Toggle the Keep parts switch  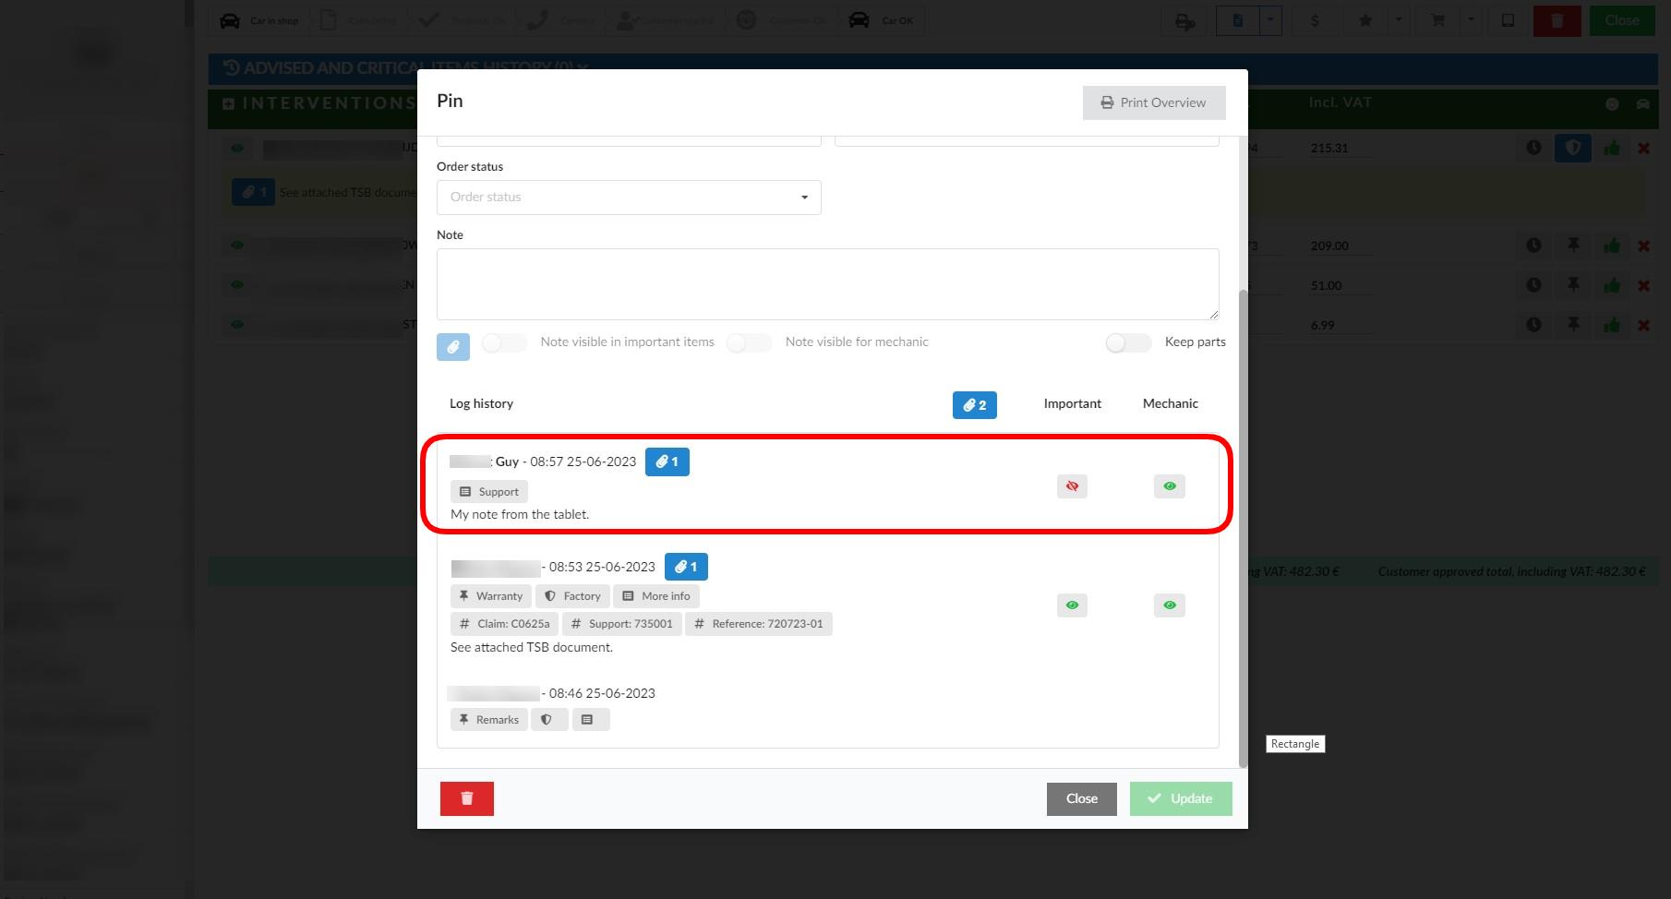(1128, 342)
